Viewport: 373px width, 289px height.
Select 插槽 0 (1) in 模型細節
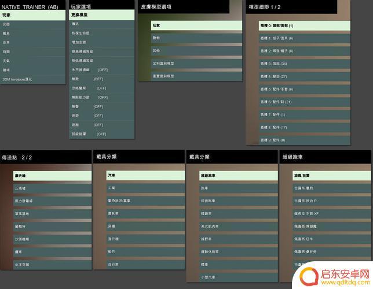pos(305,25)
